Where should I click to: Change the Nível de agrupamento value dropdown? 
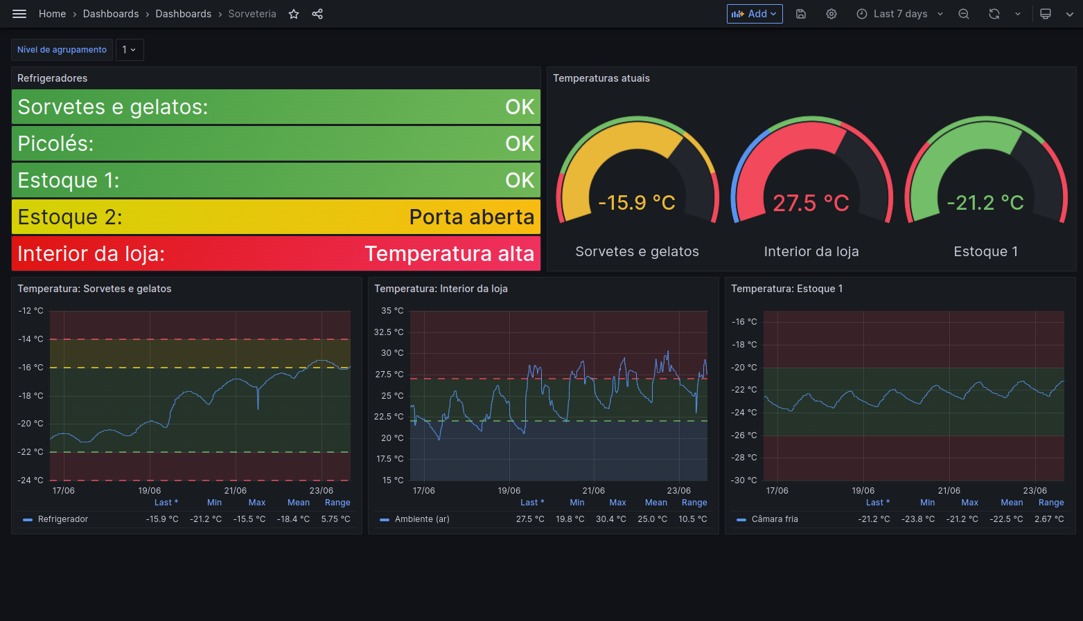(130, 50)
